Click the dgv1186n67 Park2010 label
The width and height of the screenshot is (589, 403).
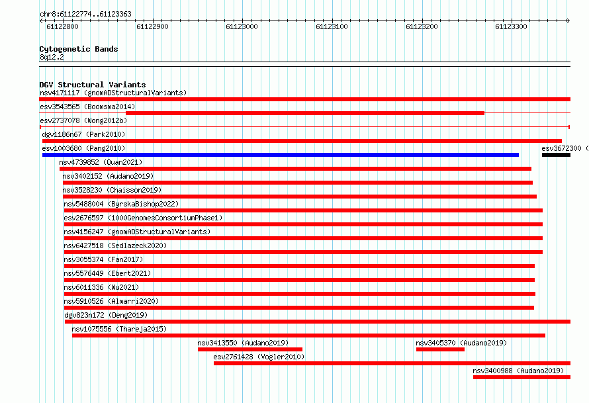click(x=83, y=134)
